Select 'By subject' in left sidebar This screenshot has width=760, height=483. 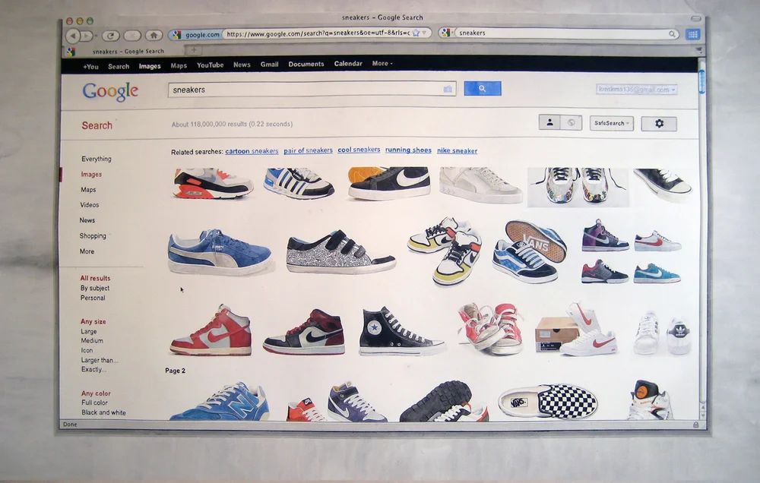pyautogui.click(x=95, y=289)
